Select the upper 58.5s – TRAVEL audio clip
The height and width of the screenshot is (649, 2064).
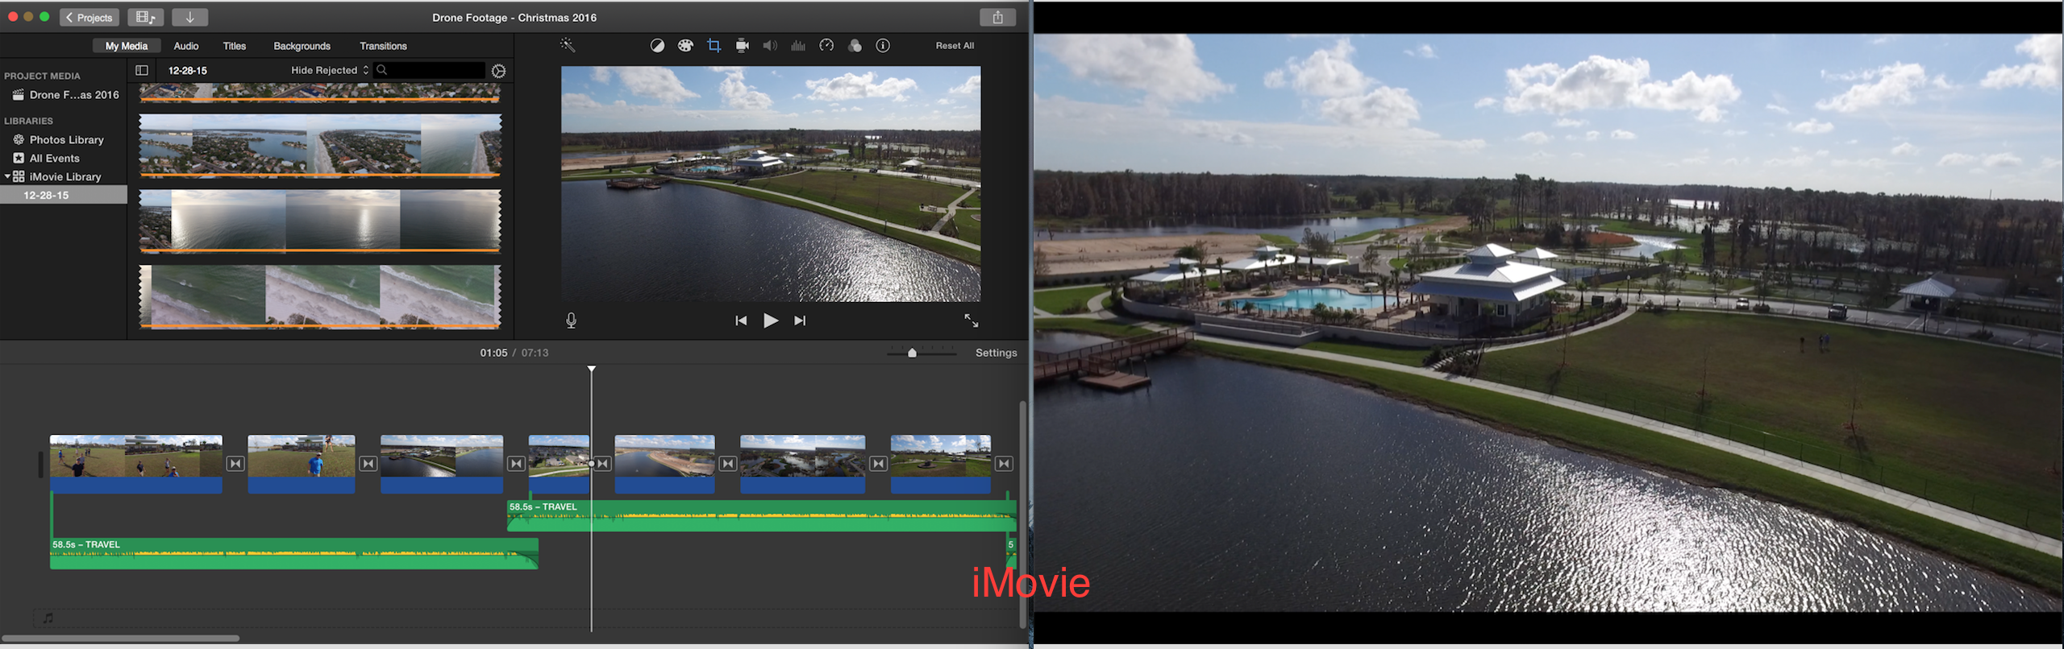coord(761,516)
